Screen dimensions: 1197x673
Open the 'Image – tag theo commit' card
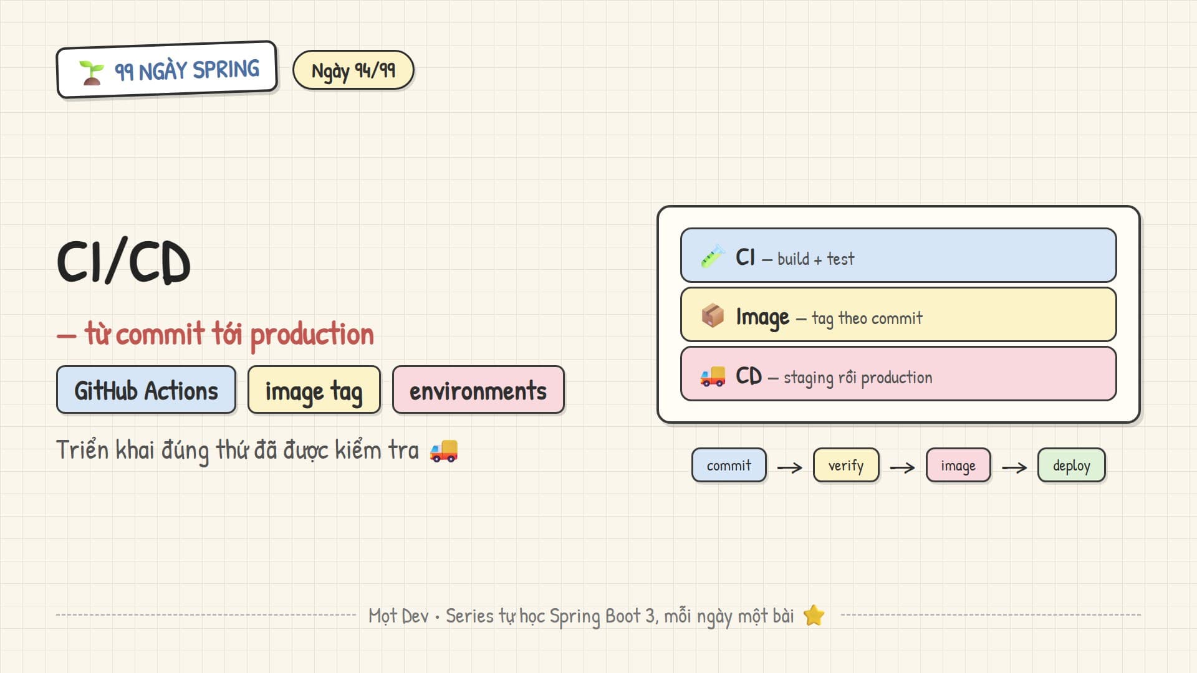898,315
